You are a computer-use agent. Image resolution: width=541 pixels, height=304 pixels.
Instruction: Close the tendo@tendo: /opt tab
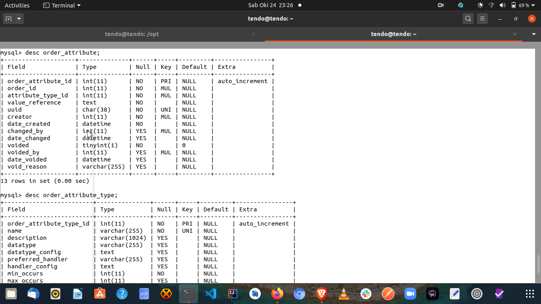[x=253, y=34]
